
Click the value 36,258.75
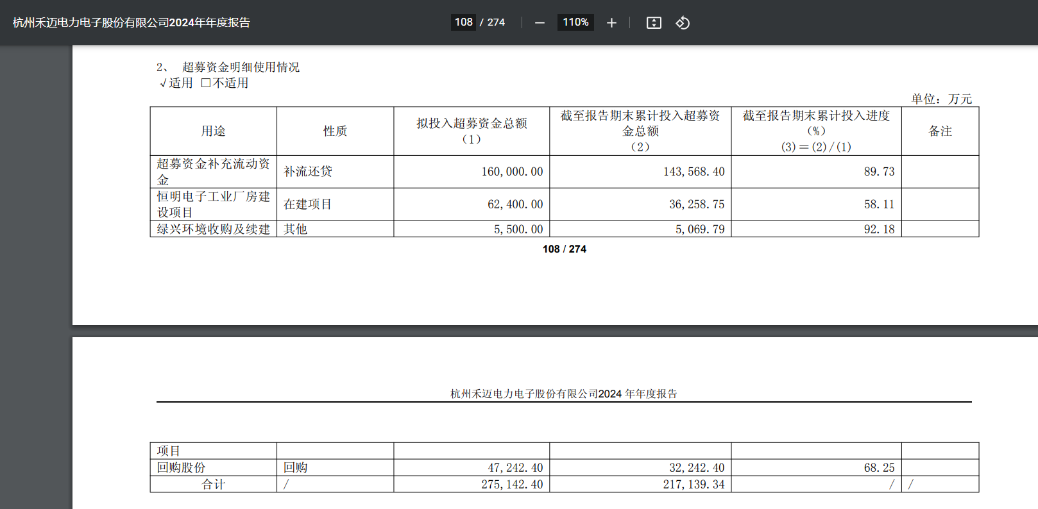pos(697,204)
